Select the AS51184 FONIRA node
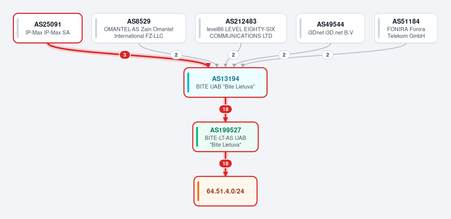The height and width of the screenshot is (219, 451). (x=406, y=28)
